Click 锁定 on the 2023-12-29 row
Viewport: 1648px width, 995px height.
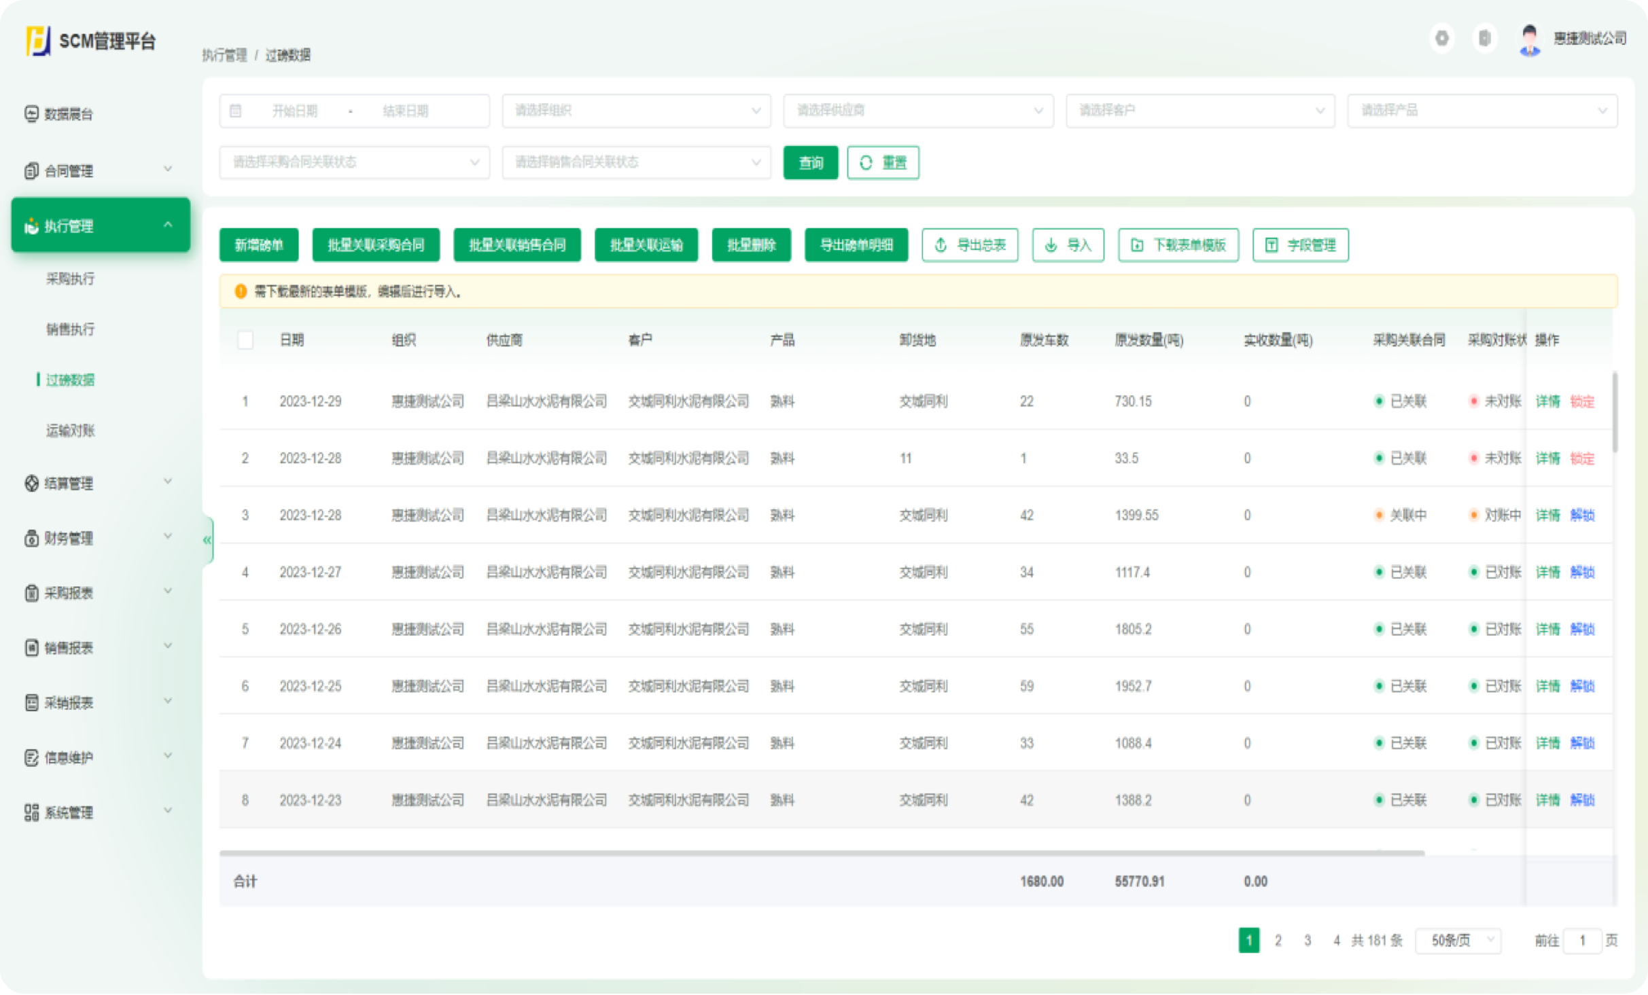pos(1582,401)
